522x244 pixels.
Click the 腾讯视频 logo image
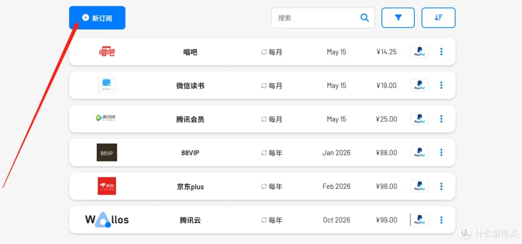point(106,117)
